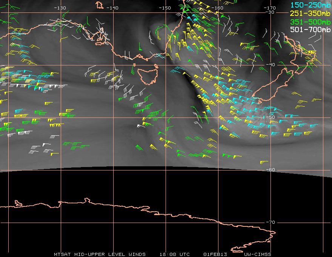Click the -150 longitude label
The width and height of the screenshot is (332, 257).
pyautogui.click(x=165, y=8)
